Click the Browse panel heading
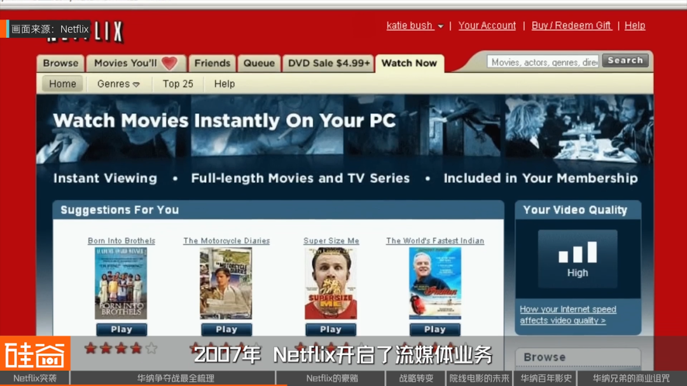 click(545, 357)
